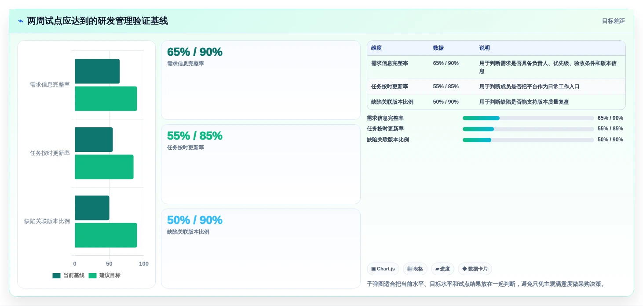The image size is (643, 306).
Task: Select the 数据卡片 tag chip
Action: click(x=475, y=269)
